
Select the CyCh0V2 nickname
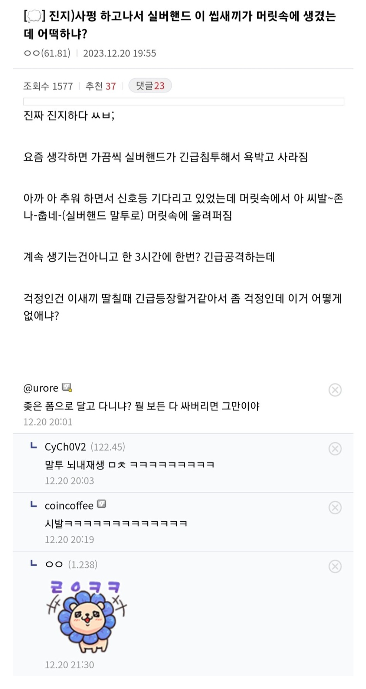[65, 447]
